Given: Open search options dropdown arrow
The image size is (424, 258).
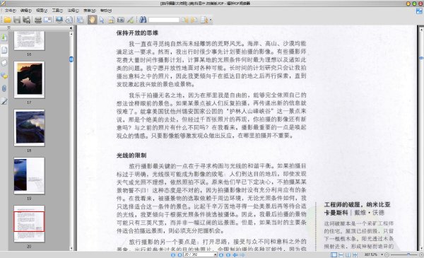Looking at the screenshot, I should coord(211,20).
